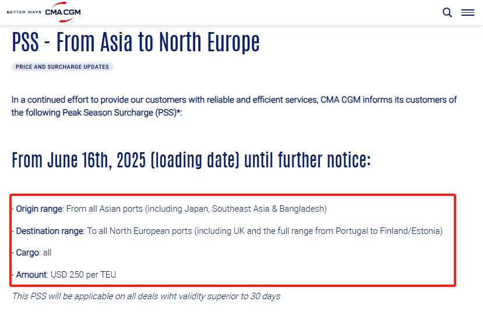Screen dimensions: 483x312
Task: Select the PRICE AND SURCHARGE UPDATES tag
Action: (62, 67)
